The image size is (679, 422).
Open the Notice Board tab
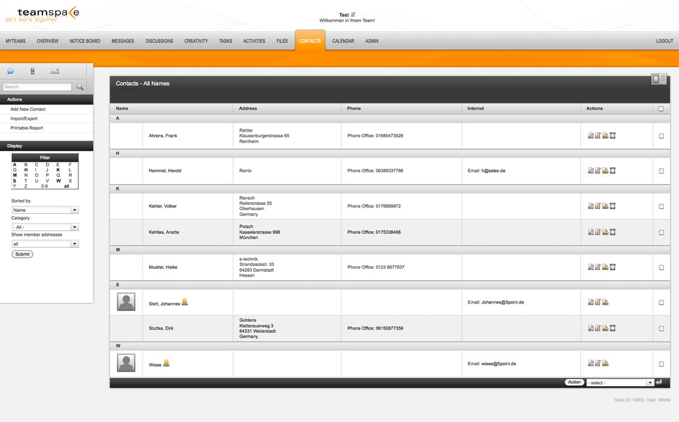click(85, 41)
